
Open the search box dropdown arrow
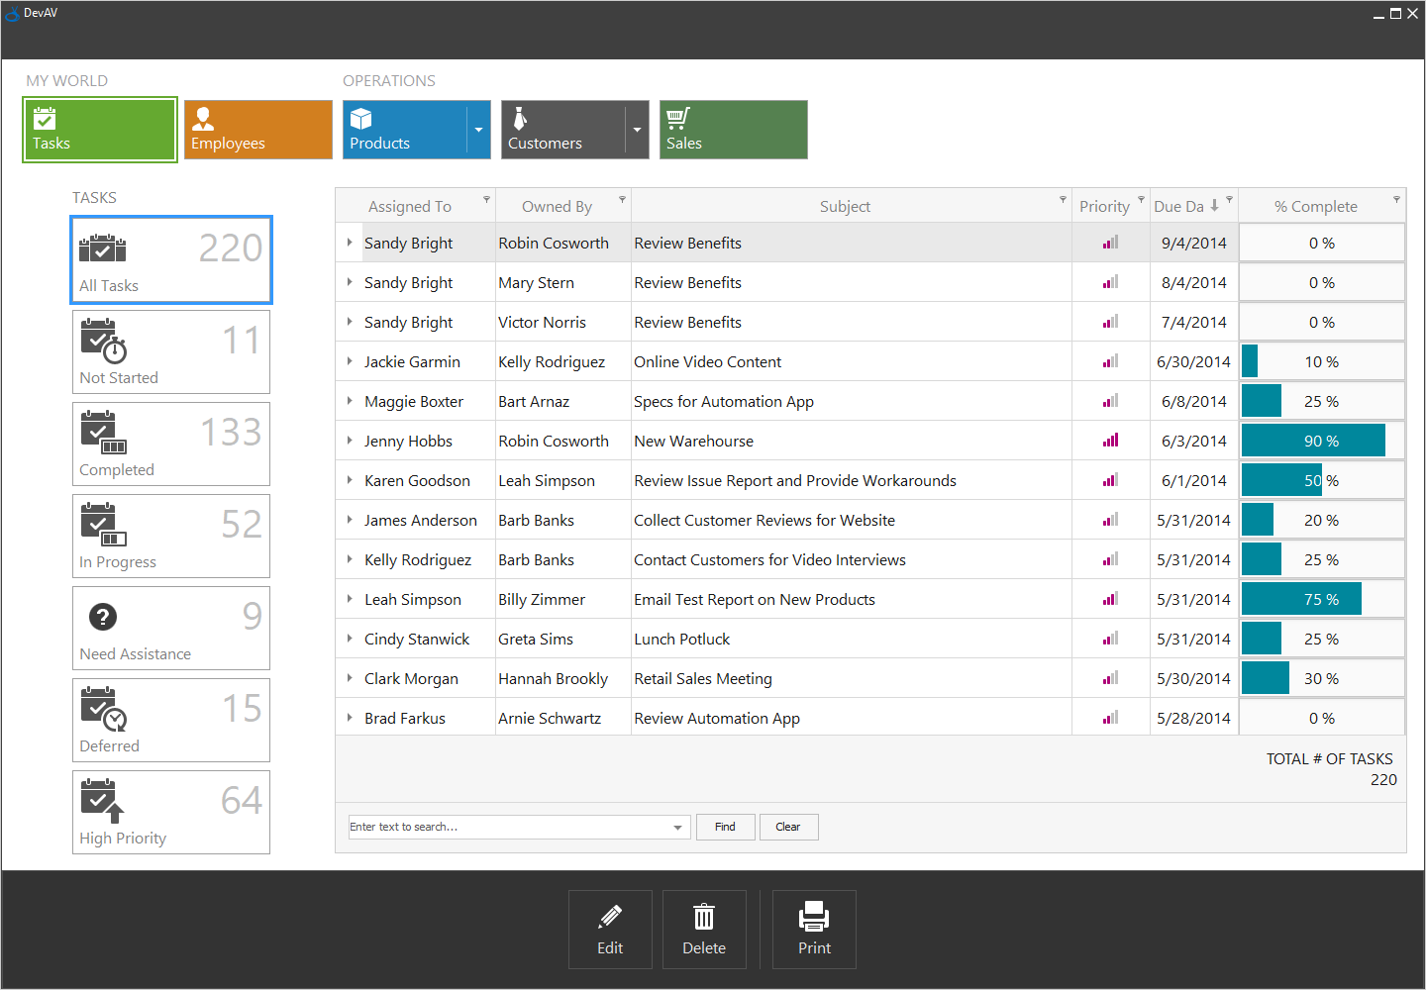(677, 827)
